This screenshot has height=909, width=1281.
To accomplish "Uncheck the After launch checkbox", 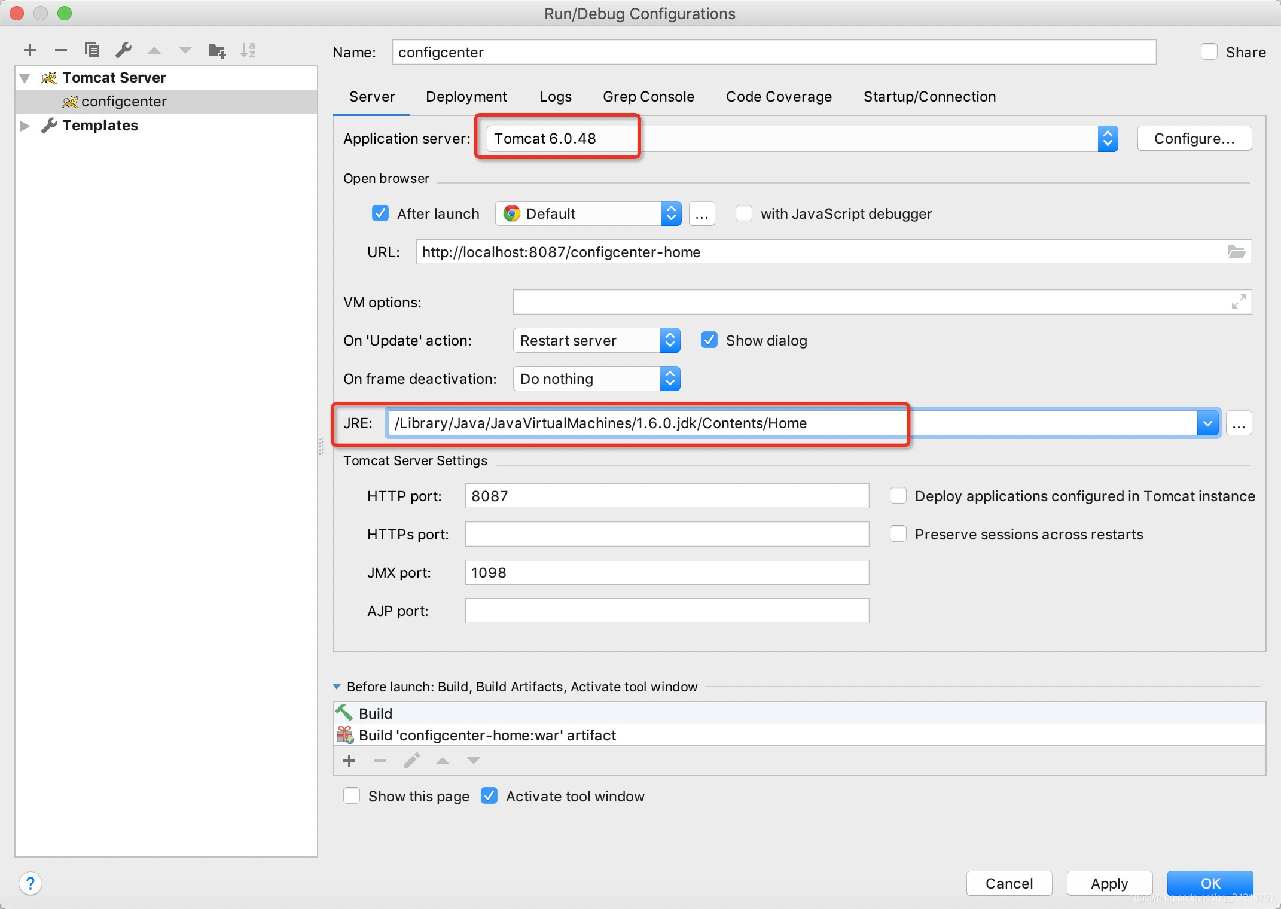I will (x=380, y=213).
